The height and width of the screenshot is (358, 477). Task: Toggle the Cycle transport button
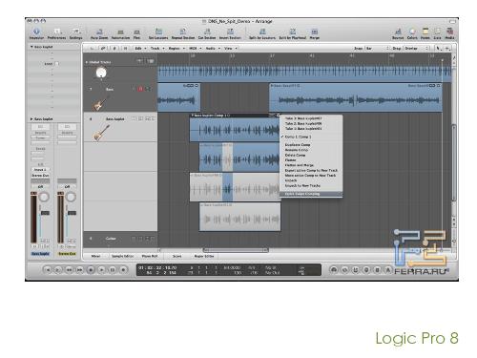click(334, 269)
